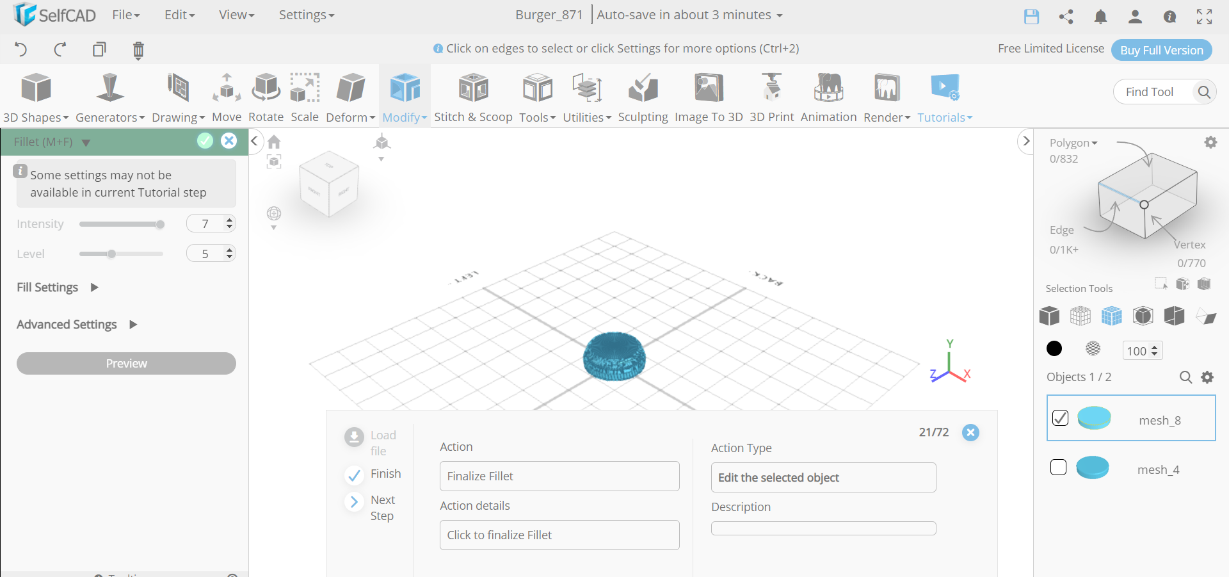1229x577 pixels.
Task: Toggle fullscreen mode icon
Action: pos(1204,17)
